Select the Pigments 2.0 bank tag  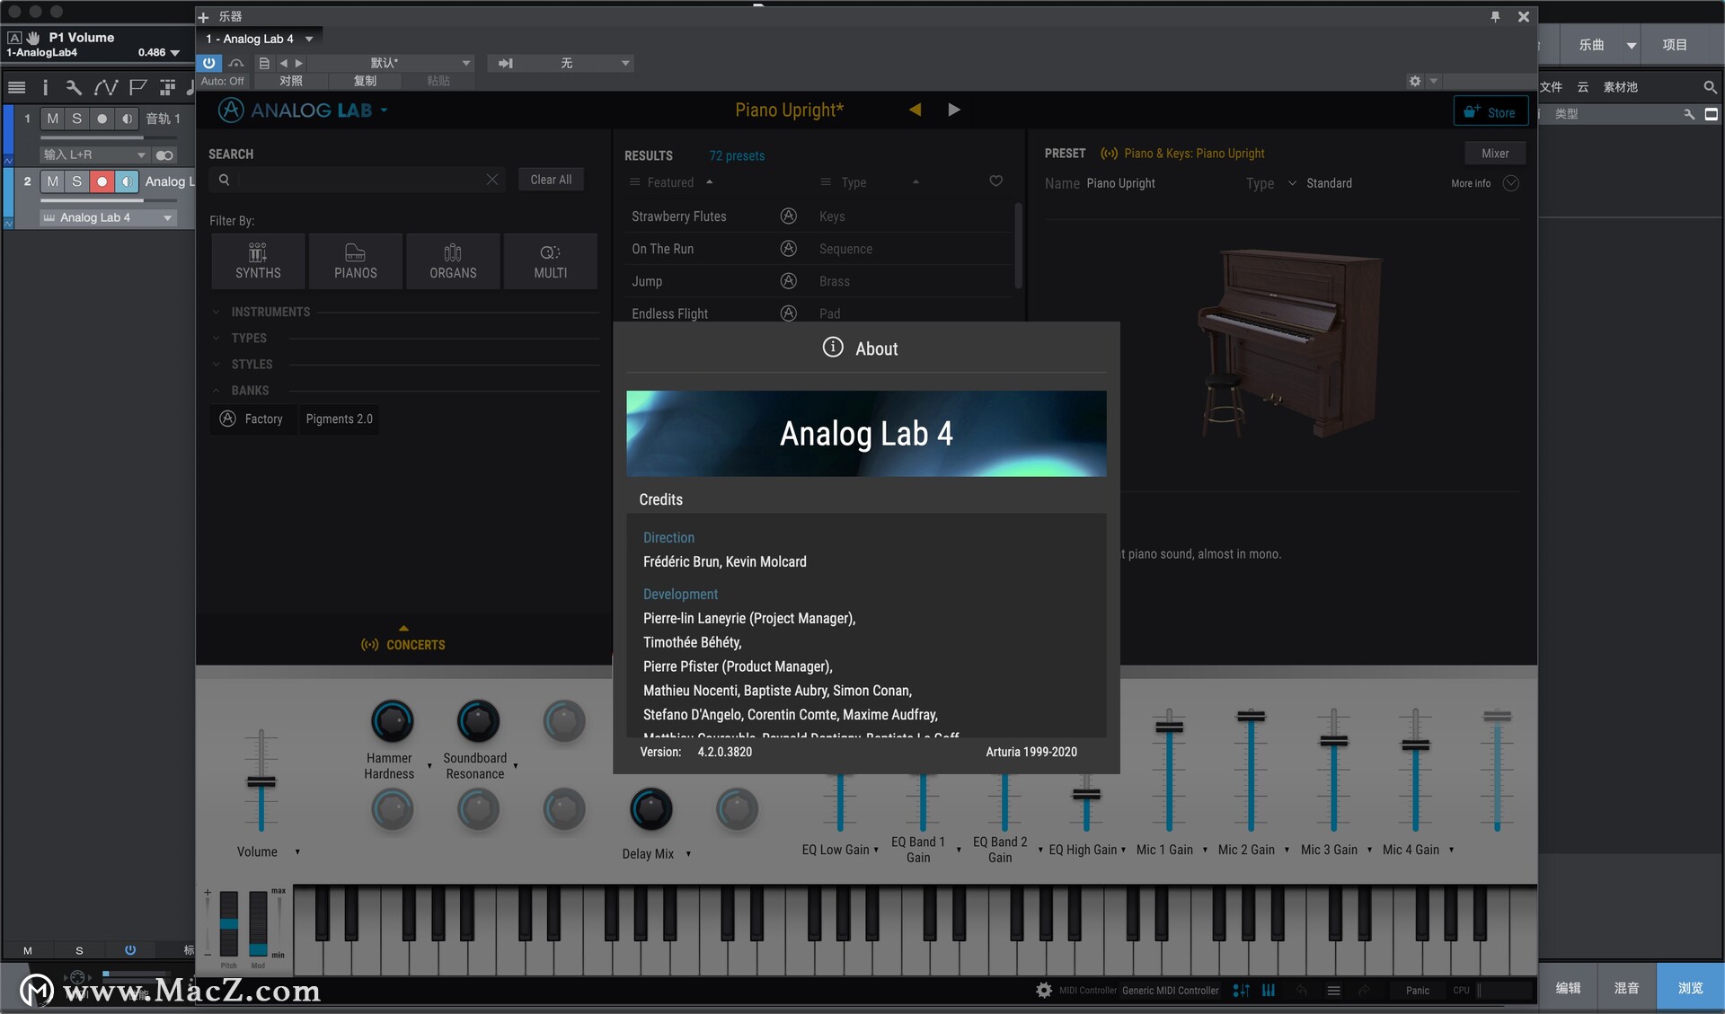(x=339, y=419)
